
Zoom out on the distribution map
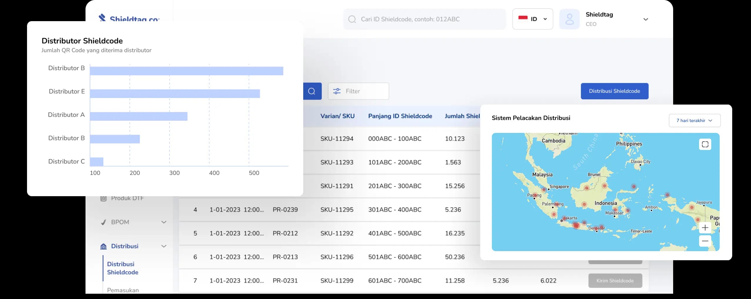point(705,241)
